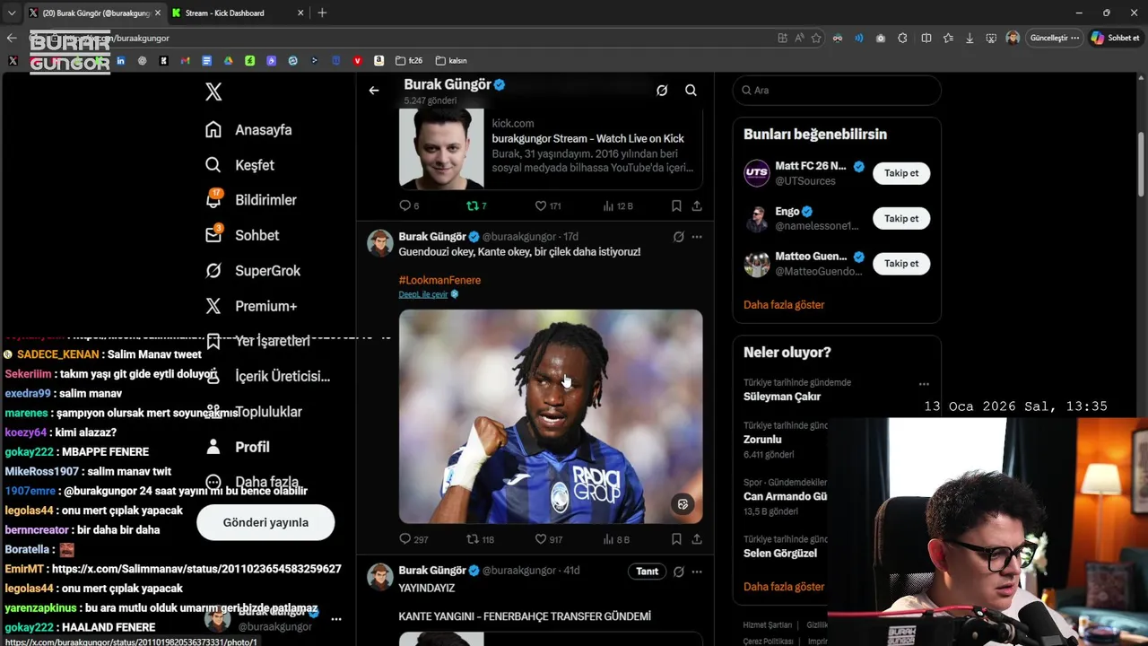Click browser back arrow
Image resolution: width=1148 pixels, height=646 pixels.
point(12,38)
